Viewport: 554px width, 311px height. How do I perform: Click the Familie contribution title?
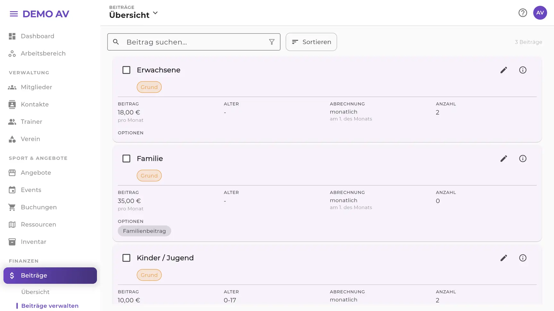150,159
